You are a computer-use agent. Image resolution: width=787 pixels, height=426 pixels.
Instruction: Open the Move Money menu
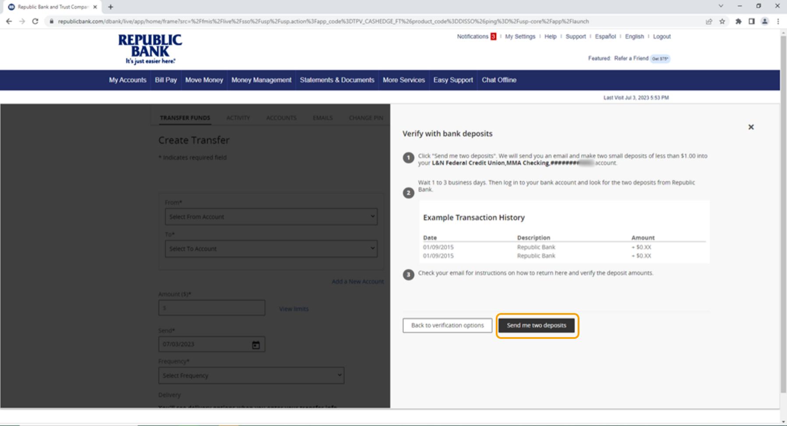pos(204,80)
